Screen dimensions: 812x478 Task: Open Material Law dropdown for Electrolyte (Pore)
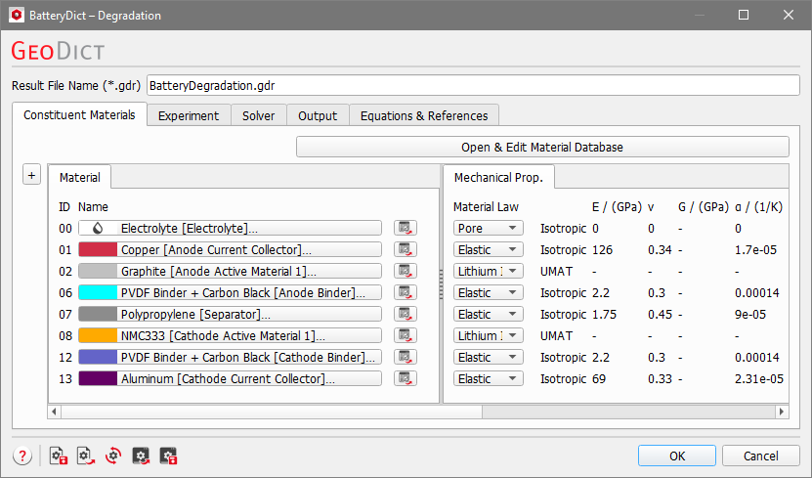coord(489,228)
